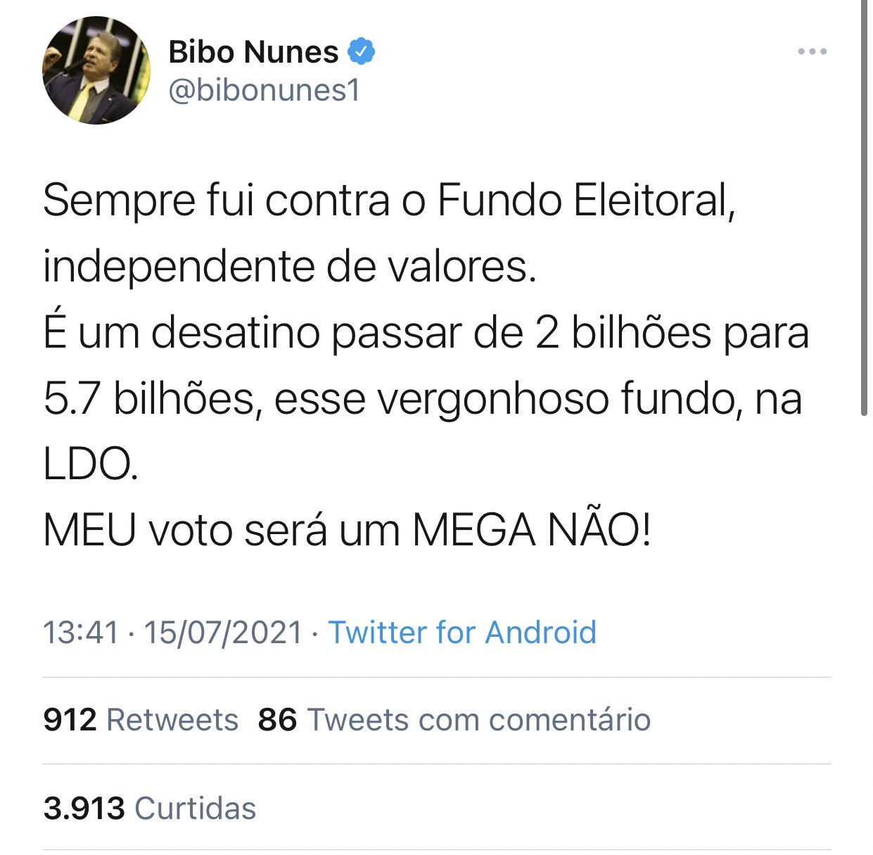Click the line mentioning Fundo Eleitoral
Viewport: 873px width, 855px height.
(x=389, y=201)
